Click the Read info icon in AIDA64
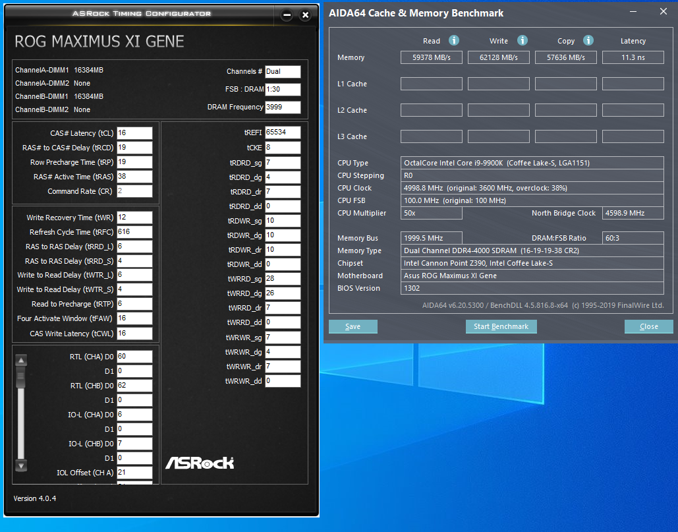The image size is (678, 532). coord(453,40)
